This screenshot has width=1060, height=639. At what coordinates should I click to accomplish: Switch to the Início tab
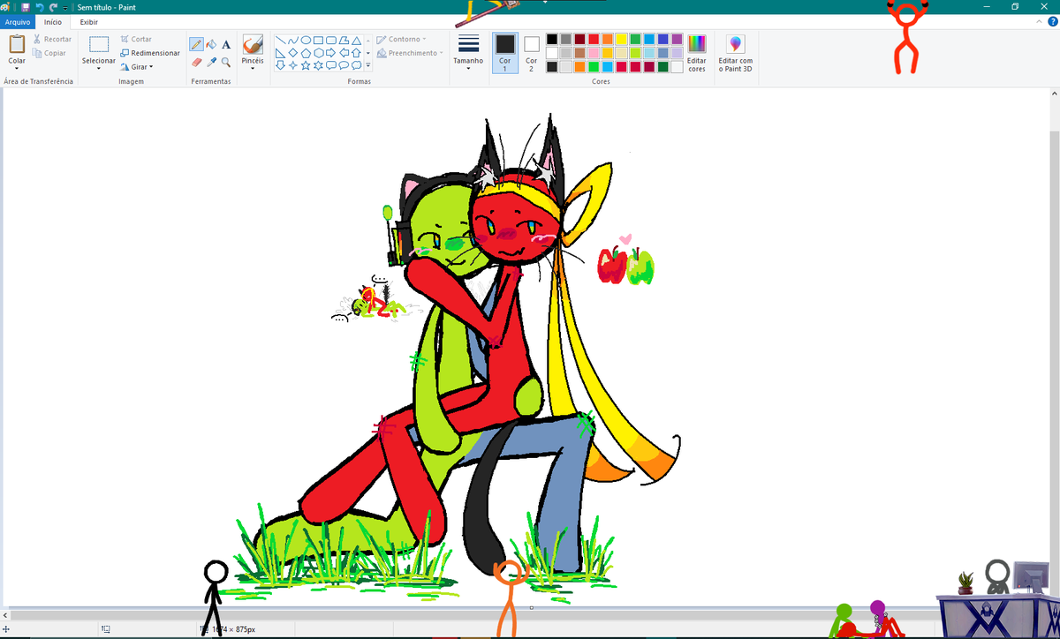pyautogui.click(x=53, y=21)
